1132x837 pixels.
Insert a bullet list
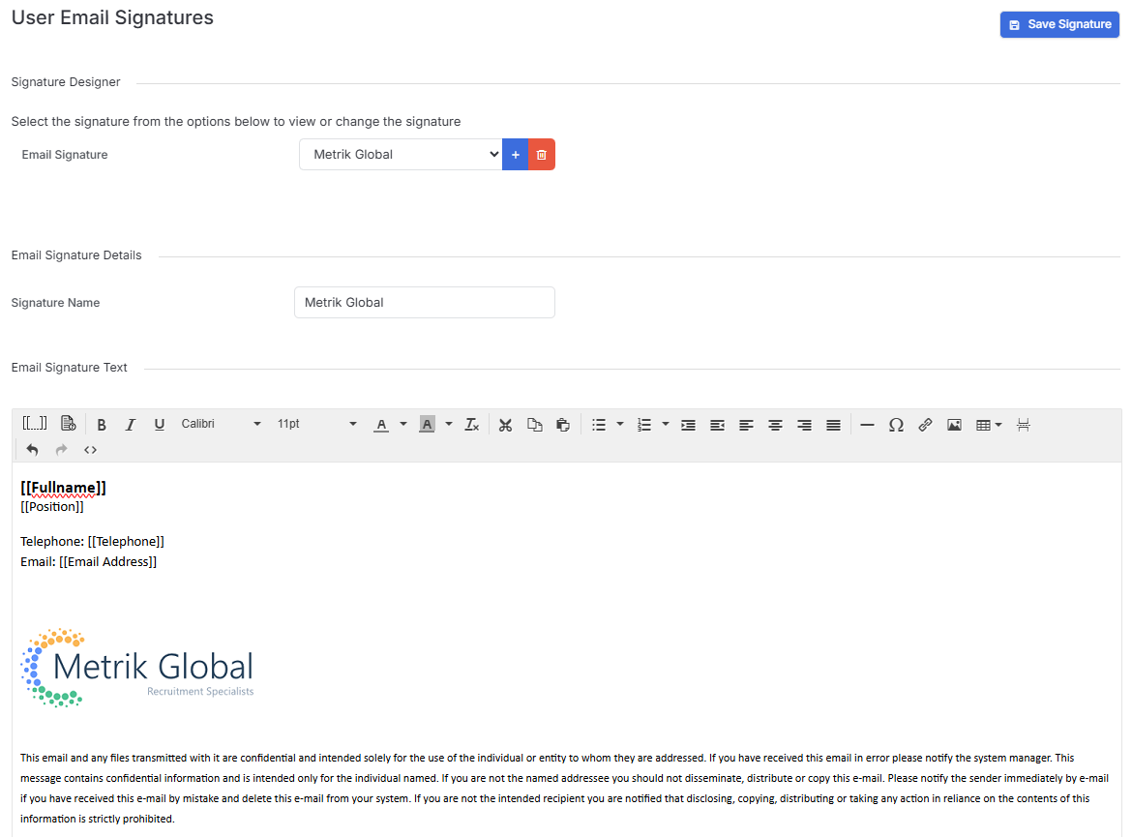pos(599,425)
